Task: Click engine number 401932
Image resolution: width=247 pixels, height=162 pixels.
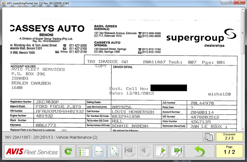Action: [45, 116]
